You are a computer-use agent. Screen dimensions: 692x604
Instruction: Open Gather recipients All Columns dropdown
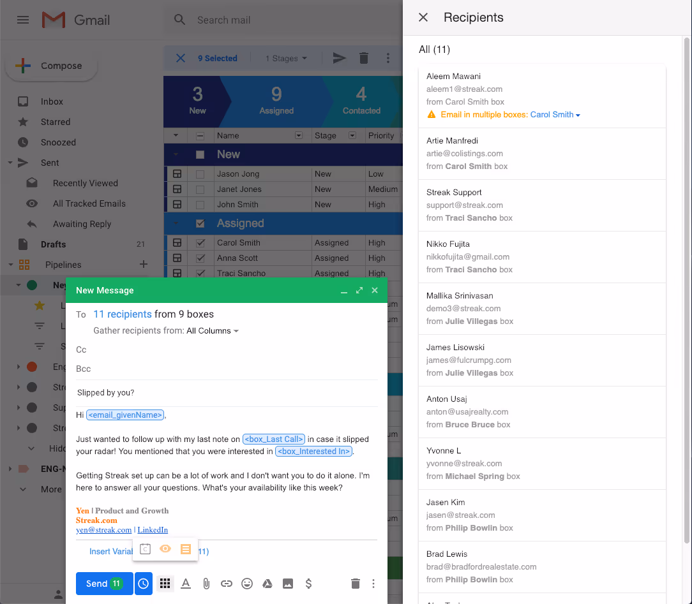click(x=213, y=330)
